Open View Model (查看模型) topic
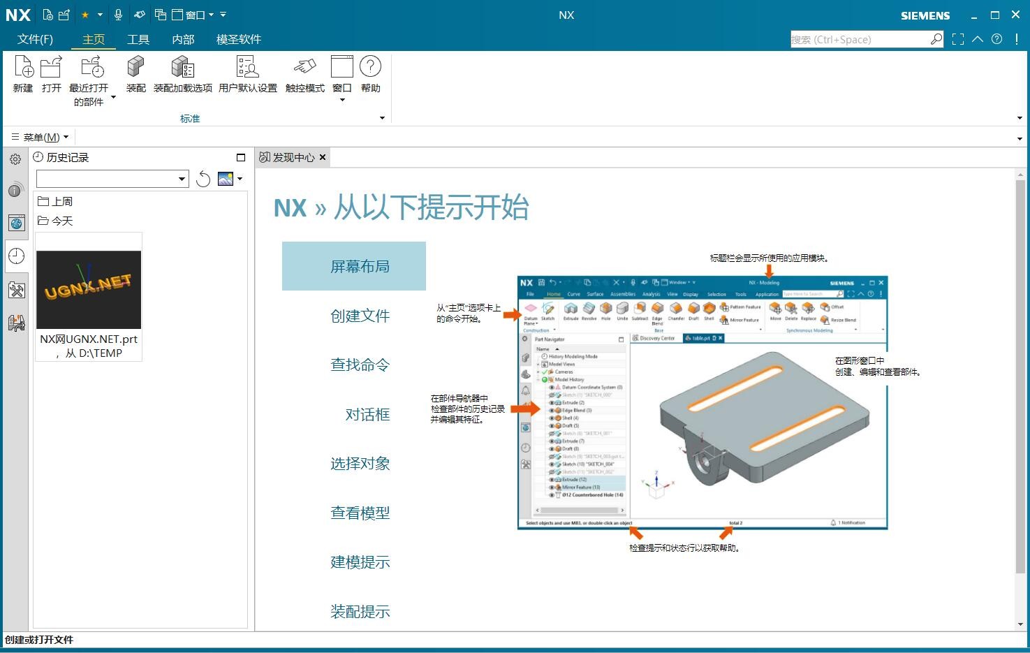Screen dimensions: 1030x653 coord(360,513)
